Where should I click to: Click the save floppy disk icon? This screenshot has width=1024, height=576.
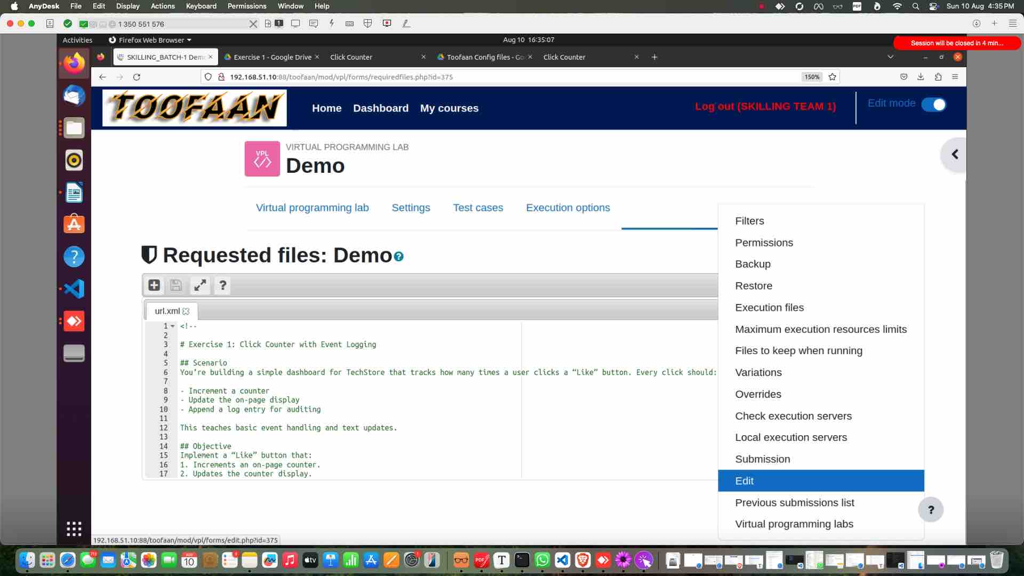[176, 285]
